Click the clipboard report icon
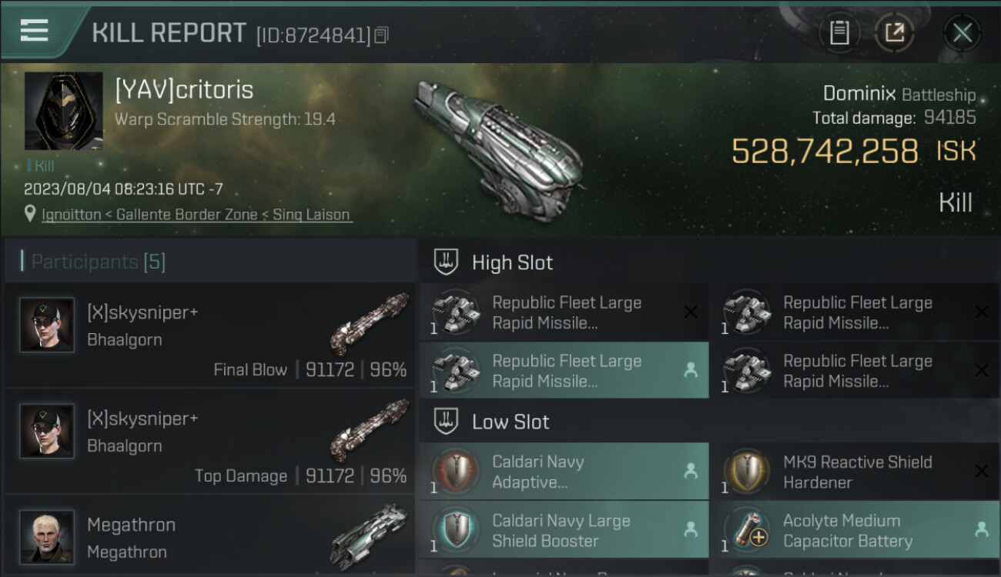Image resolution: width=1001 pixels, height=577 pixels. point(839,32)
